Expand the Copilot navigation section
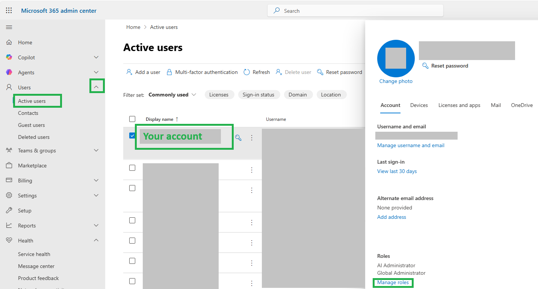The image size is (538, 289). pos(96,57)
